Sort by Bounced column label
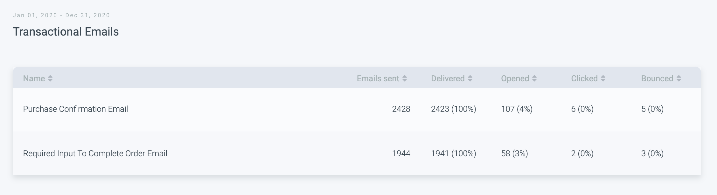This screenshot has width=717, height=195. 657,78
